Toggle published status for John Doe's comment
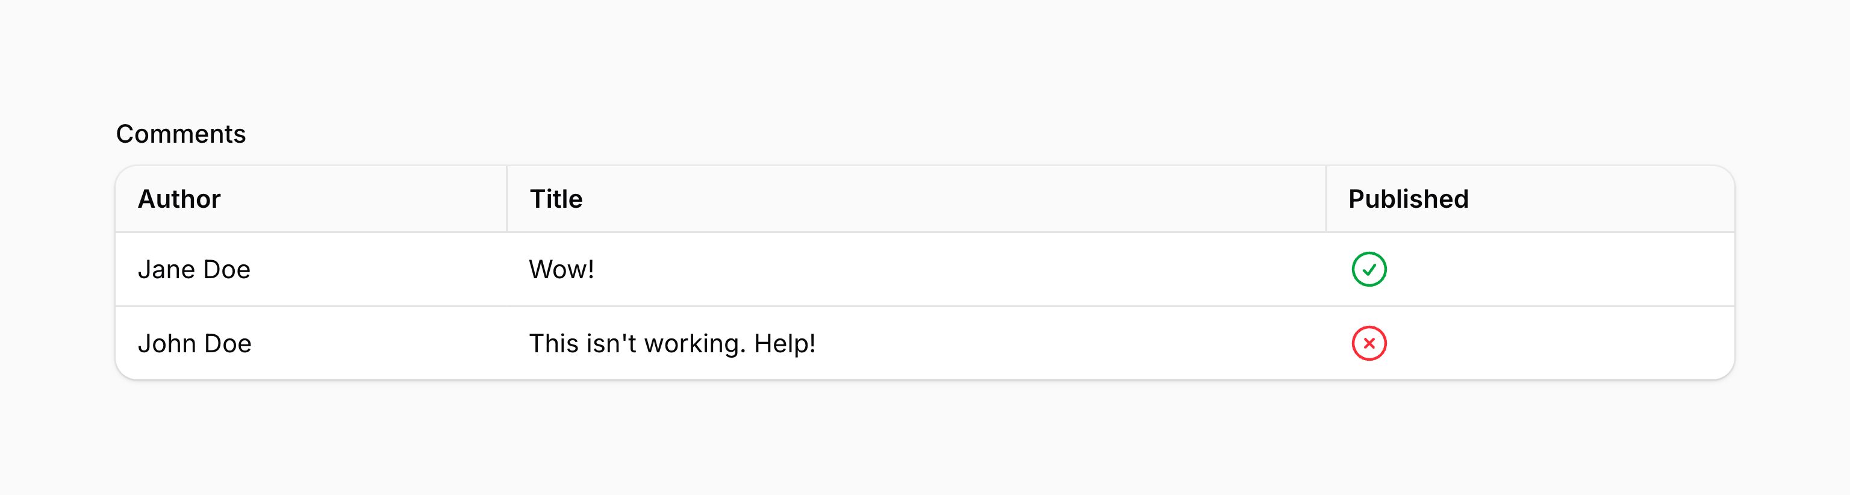The width and height of the screenshot is (1850, 495). click(1369, 343)
